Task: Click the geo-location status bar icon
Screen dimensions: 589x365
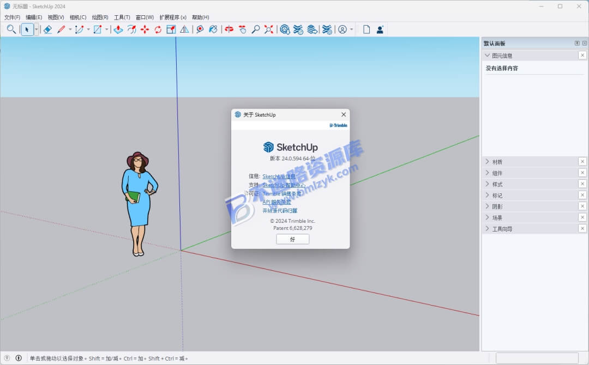Action: tap(7, 358)
